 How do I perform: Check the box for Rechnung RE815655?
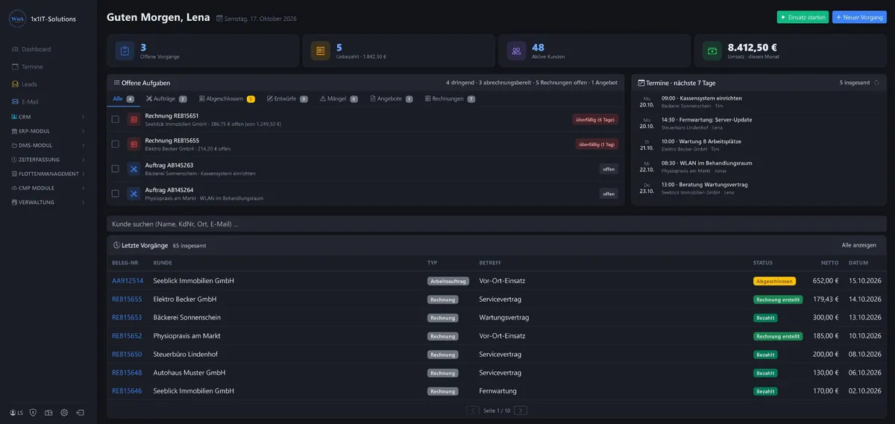pos(116,144)
